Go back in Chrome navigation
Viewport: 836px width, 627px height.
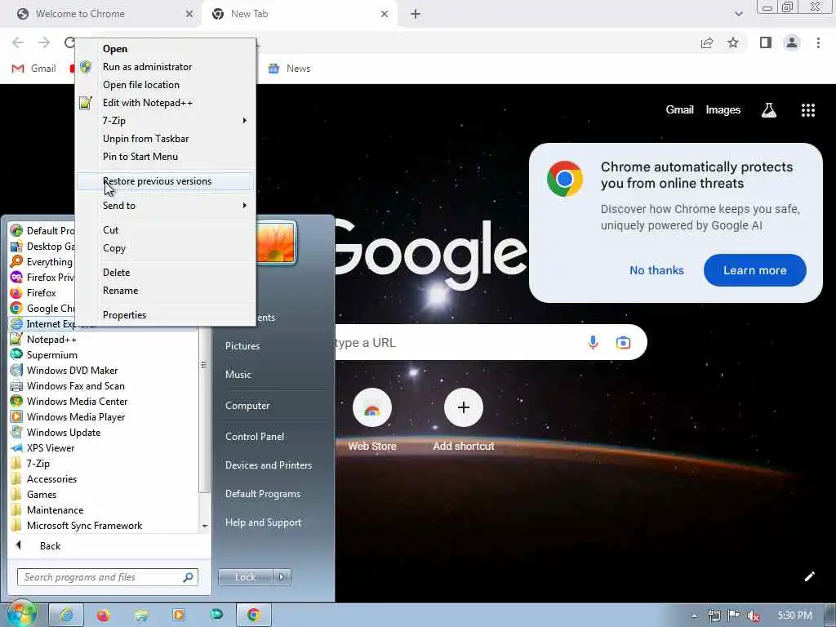[x=18, y=42]
